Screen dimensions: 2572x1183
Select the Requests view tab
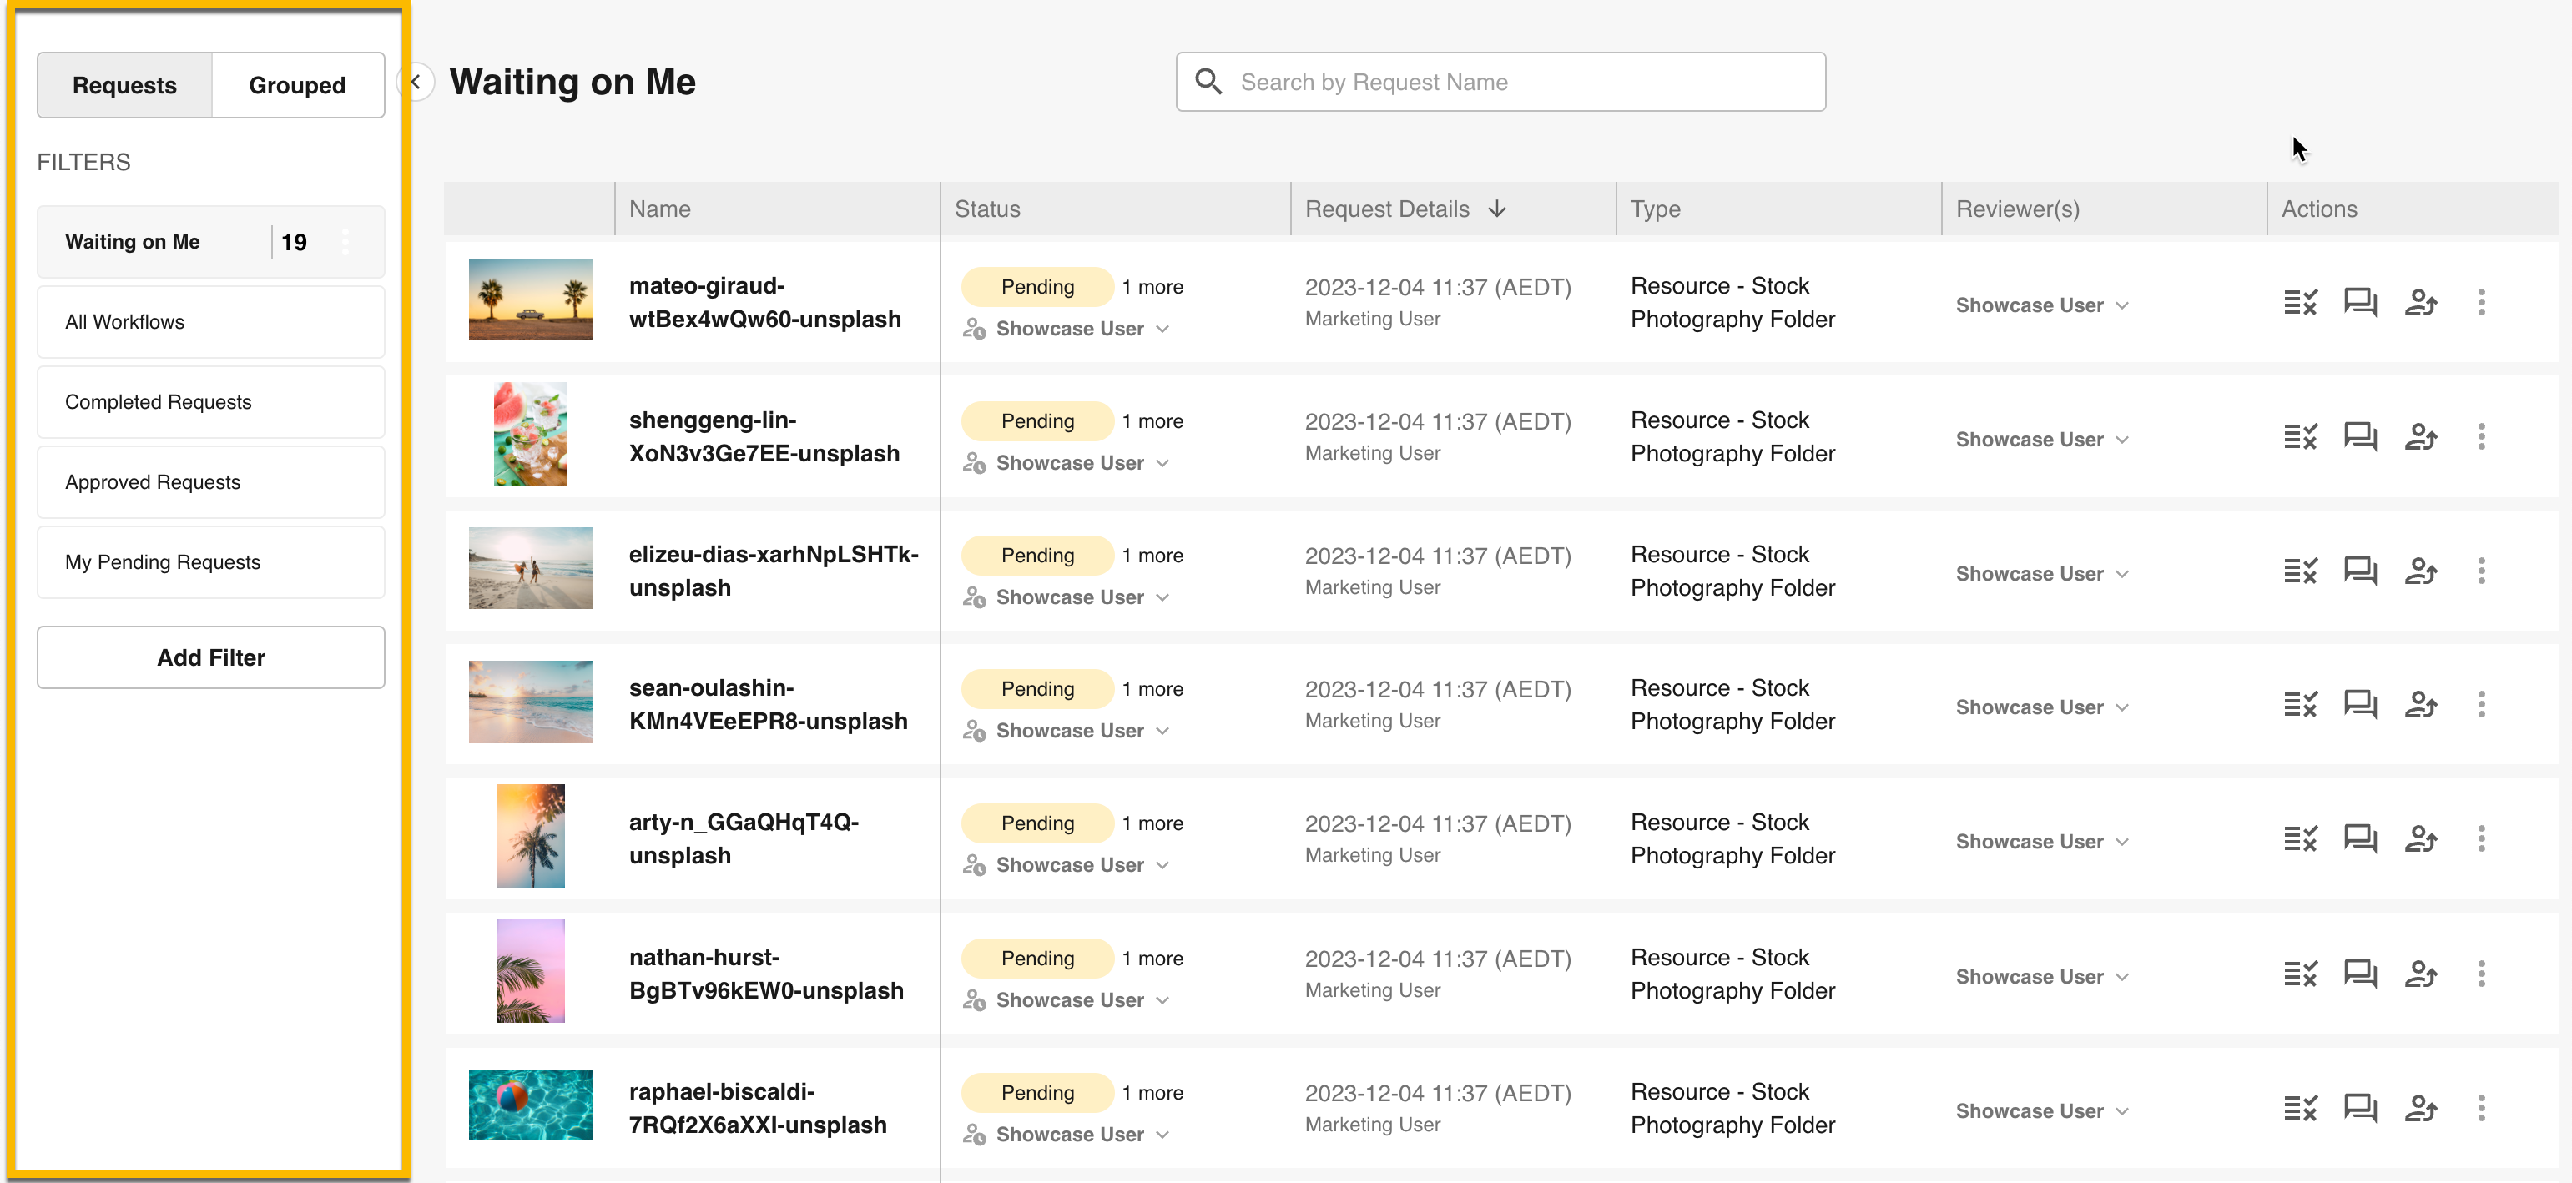tap(124, 86)
